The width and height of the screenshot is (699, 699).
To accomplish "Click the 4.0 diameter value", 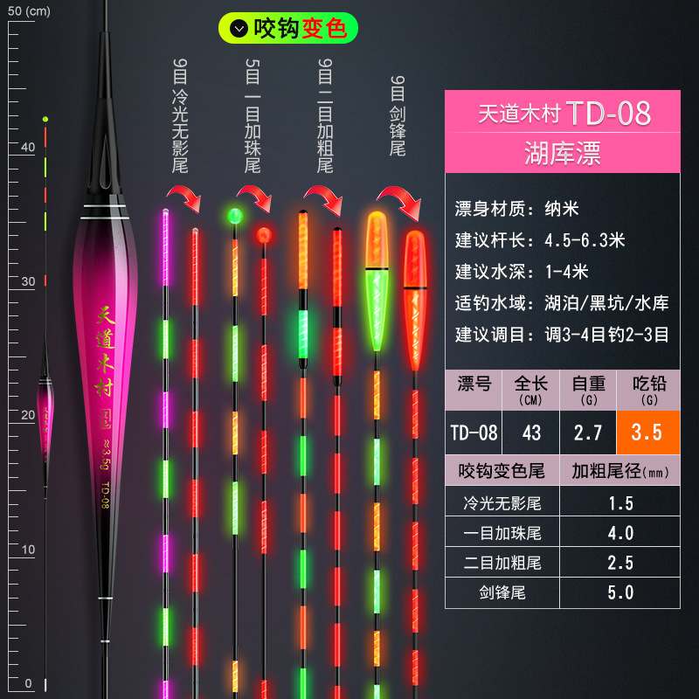I will coord(620,533).
